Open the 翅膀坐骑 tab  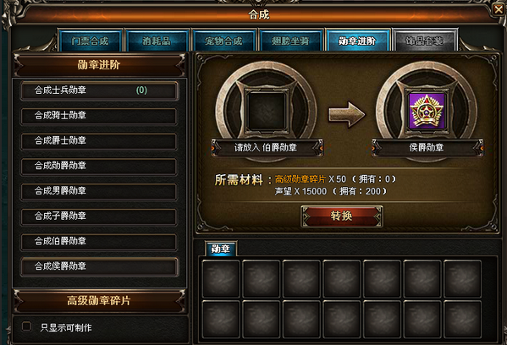(290, 41)
